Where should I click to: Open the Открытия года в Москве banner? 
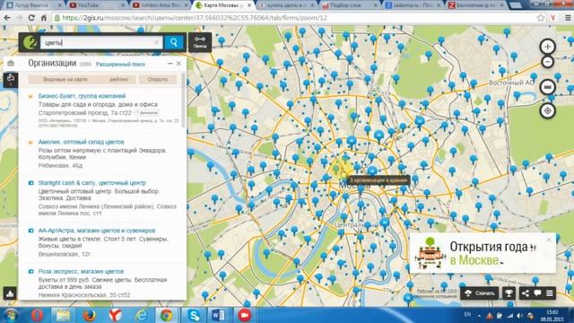[483, 253]
